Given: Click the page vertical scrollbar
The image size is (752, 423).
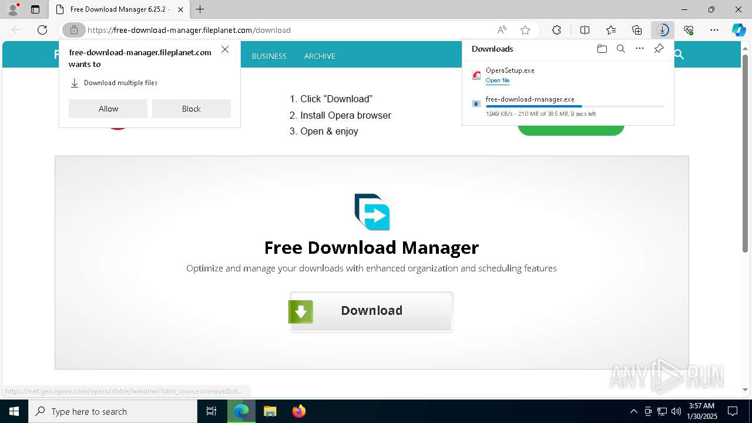Looking at the screenshot, I should [745, 153].
